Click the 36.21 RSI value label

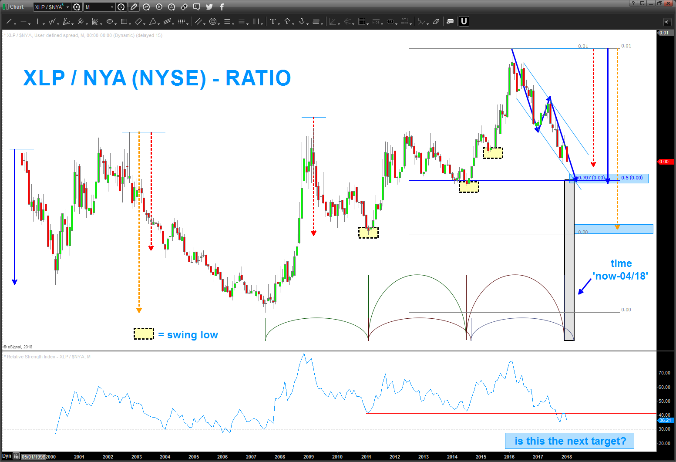tap(665, 420)
